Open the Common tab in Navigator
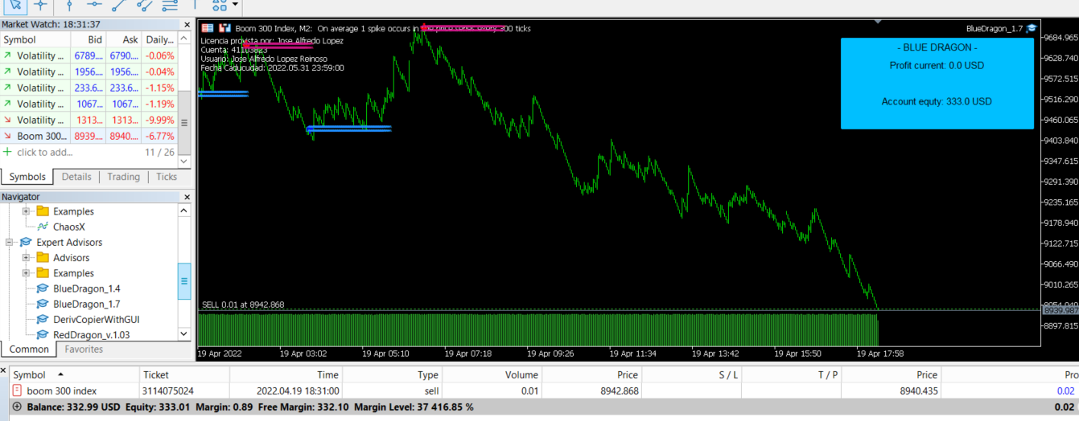The width and height of the screenshot is (1079, 421). (x=29, y=349)
